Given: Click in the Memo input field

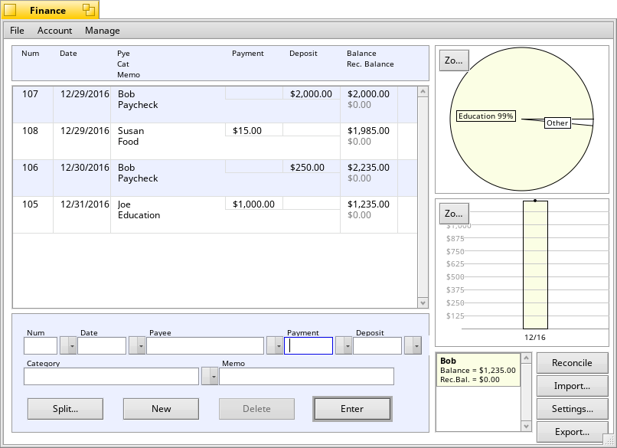Looking at the screenshot, I should coord(306,377).
